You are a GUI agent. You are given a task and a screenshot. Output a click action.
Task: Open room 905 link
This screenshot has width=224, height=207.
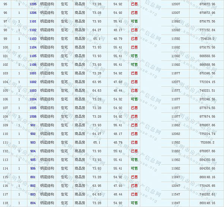(33, 160)
